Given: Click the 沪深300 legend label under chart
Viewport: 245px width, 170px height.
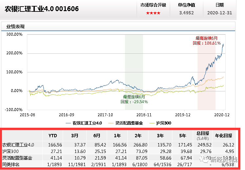Looking at the screenshot, I should pos(164,123).
